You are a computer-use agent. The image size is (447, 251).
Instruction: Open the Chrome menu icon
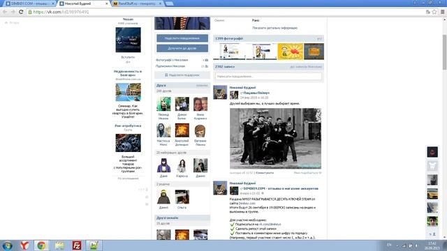(x=442, y=12)
